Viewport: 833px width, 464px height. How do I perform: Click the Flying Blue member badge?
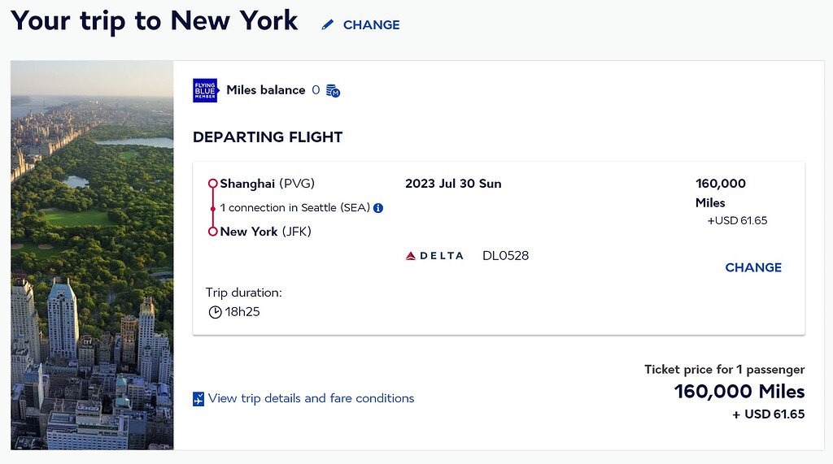(205, 90)
